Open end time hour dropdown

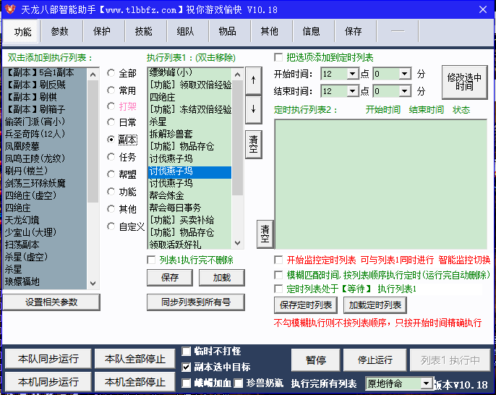click(x=352, y=91)
